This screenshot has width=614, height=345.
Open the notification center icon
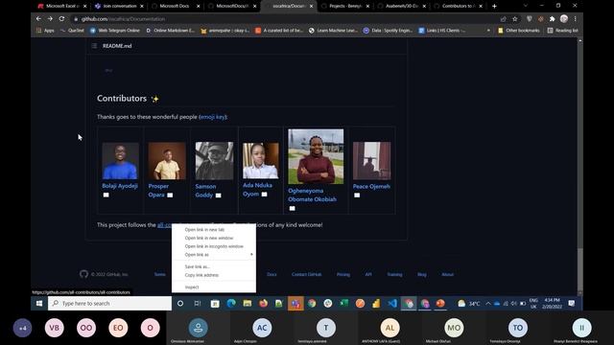pyautogui.click(x=572, y=303)
